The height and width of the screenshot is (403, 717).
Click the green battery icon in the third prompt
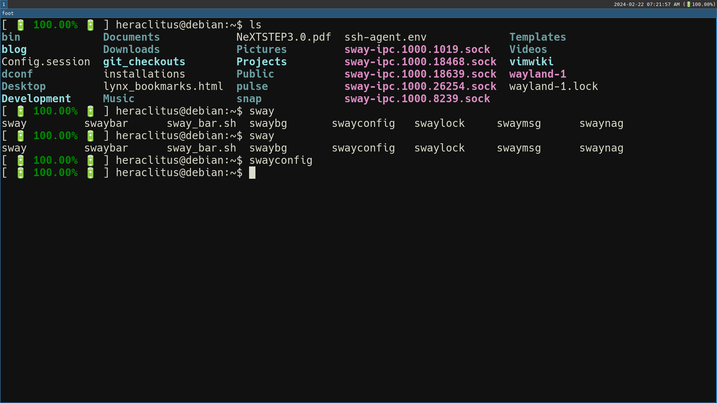20,135
